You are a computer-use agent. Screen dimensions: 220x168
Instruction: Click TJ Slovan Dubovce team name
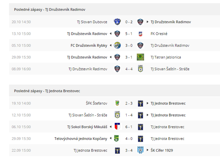pyautogui.click(x=92, y=22)
